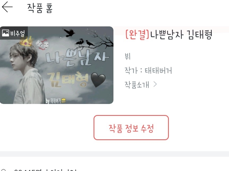This screenshot has height=171, width=229.
Task: Expand 작품소개 with the chevron arrow
Action: click(155, 84)
